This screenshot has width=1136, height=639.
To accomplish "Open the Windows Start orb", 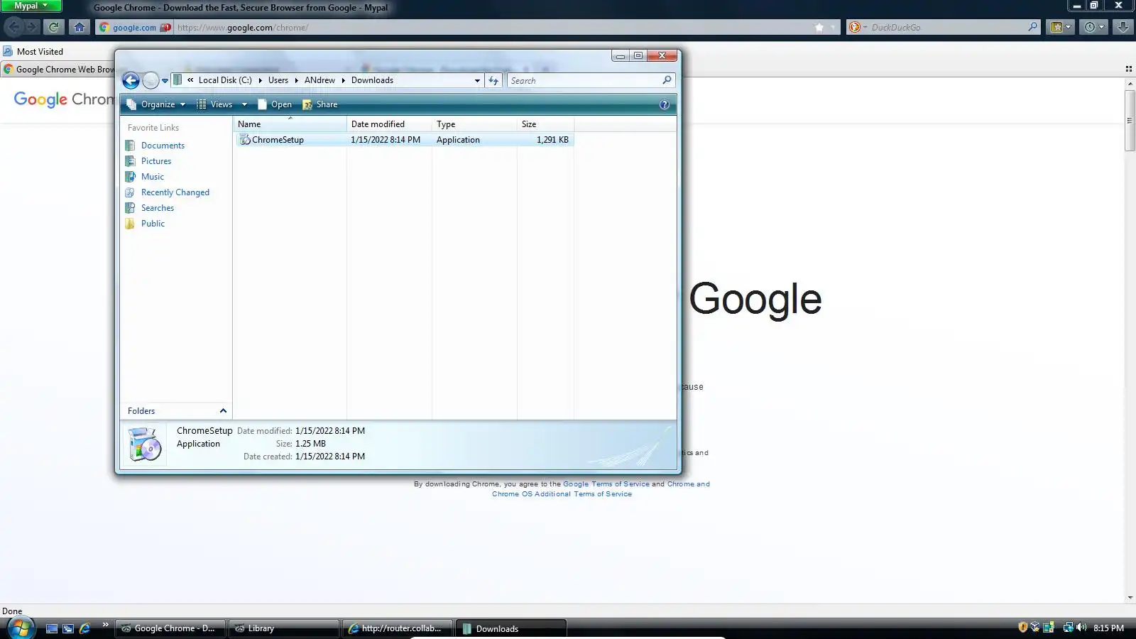I will [20, 628].
